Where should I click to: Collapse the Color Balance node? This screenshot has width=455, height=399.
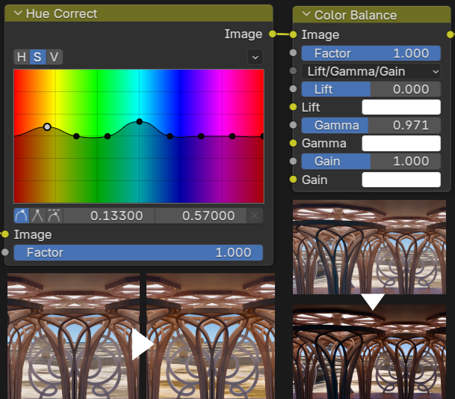point(305,15)
